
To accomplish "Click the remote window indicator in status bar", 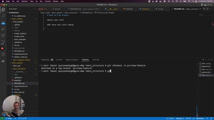I will 2,119.
